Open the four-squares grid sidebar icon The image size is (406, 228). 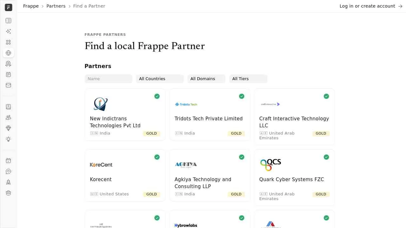point(9,42)
